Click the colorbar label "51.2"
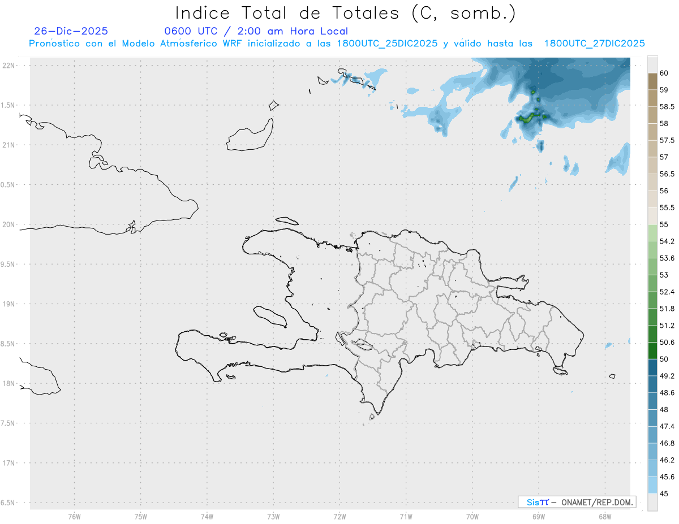The width and height of the screenshot is (679, 524). pos(667,326)
